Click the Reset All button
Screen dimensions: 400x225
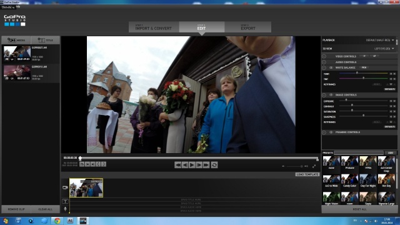pyautogui.click(x=359, y=209)
